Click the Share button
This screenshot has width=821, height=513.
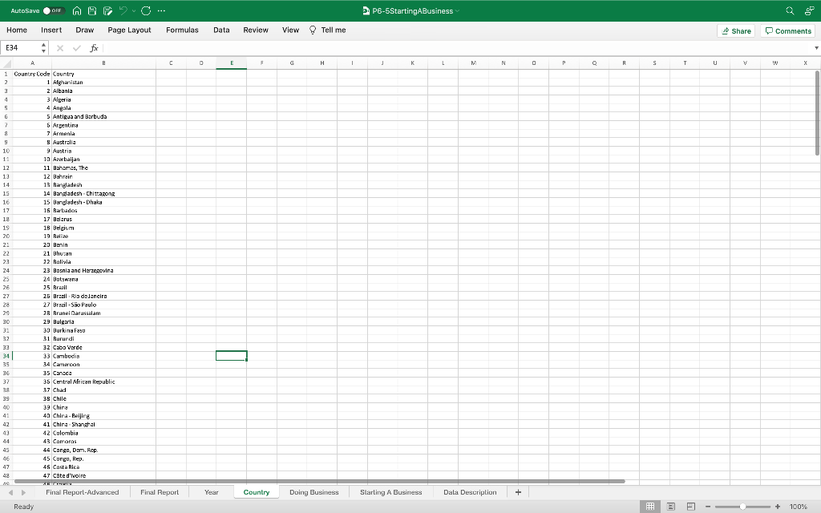coord(735,30)
